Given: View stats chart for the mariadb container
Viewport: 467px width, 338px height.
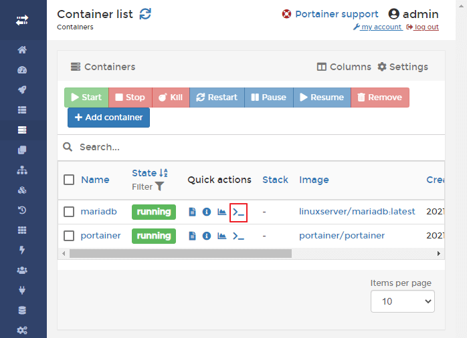Looking at the screenshot, I should [222, 212].
